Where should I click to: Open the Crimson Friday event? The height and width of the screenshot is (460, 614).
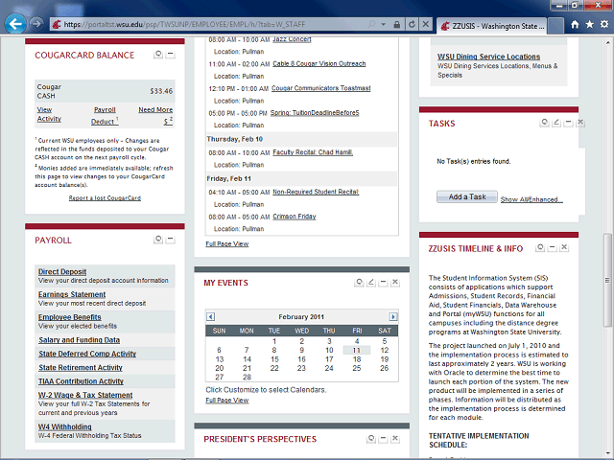[x=295, y=217]
